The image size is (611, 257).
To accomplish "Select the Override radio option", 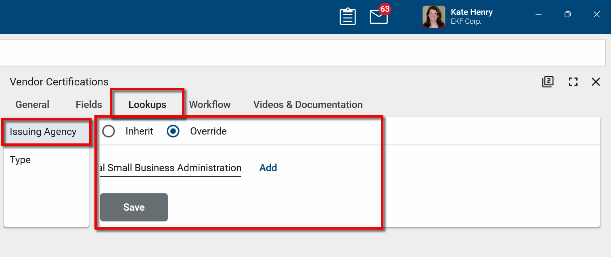I will click(173, 131).
